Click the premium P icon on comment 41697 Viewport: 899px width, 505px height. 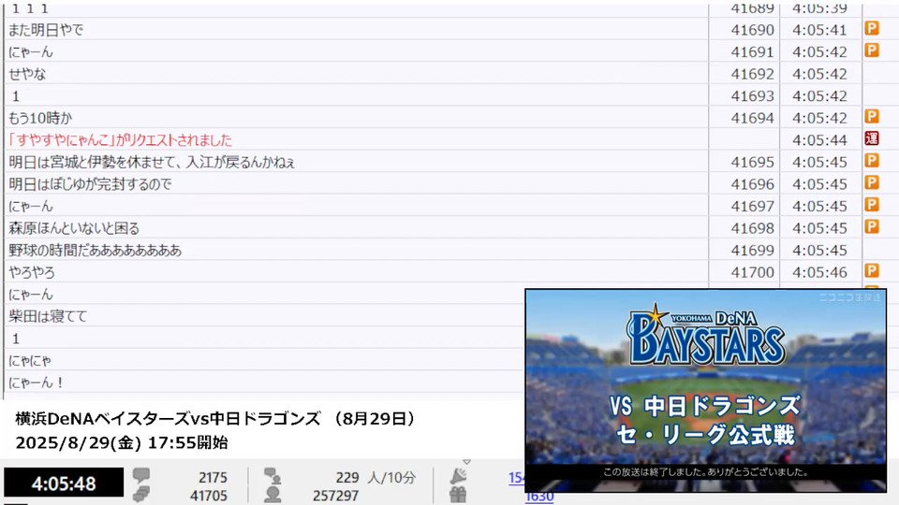click(x=872, y=205)
